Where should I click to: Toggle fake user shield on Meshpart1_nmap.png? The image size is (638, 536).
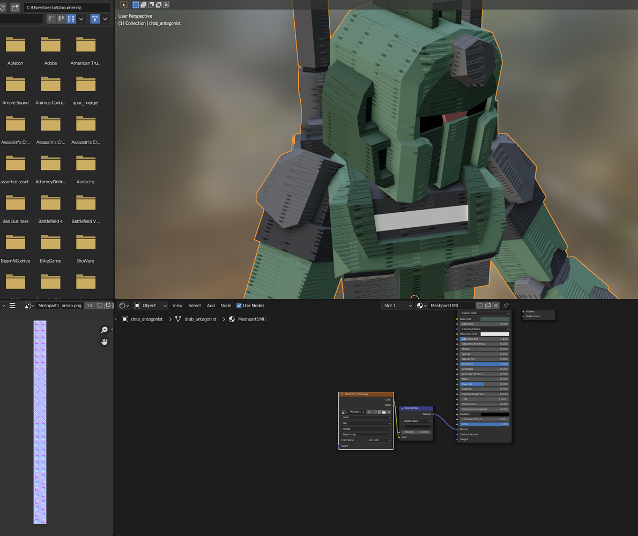[100, 306]
